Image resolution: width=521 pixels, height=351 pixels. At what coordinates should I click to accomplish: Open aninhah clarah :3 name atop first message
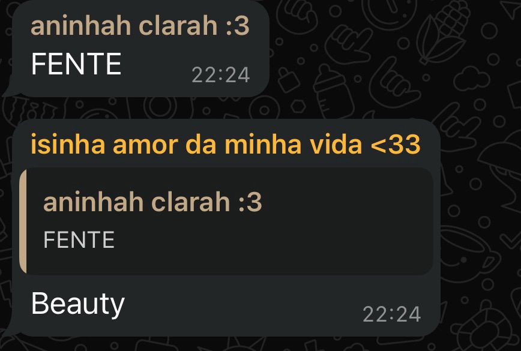140,26
